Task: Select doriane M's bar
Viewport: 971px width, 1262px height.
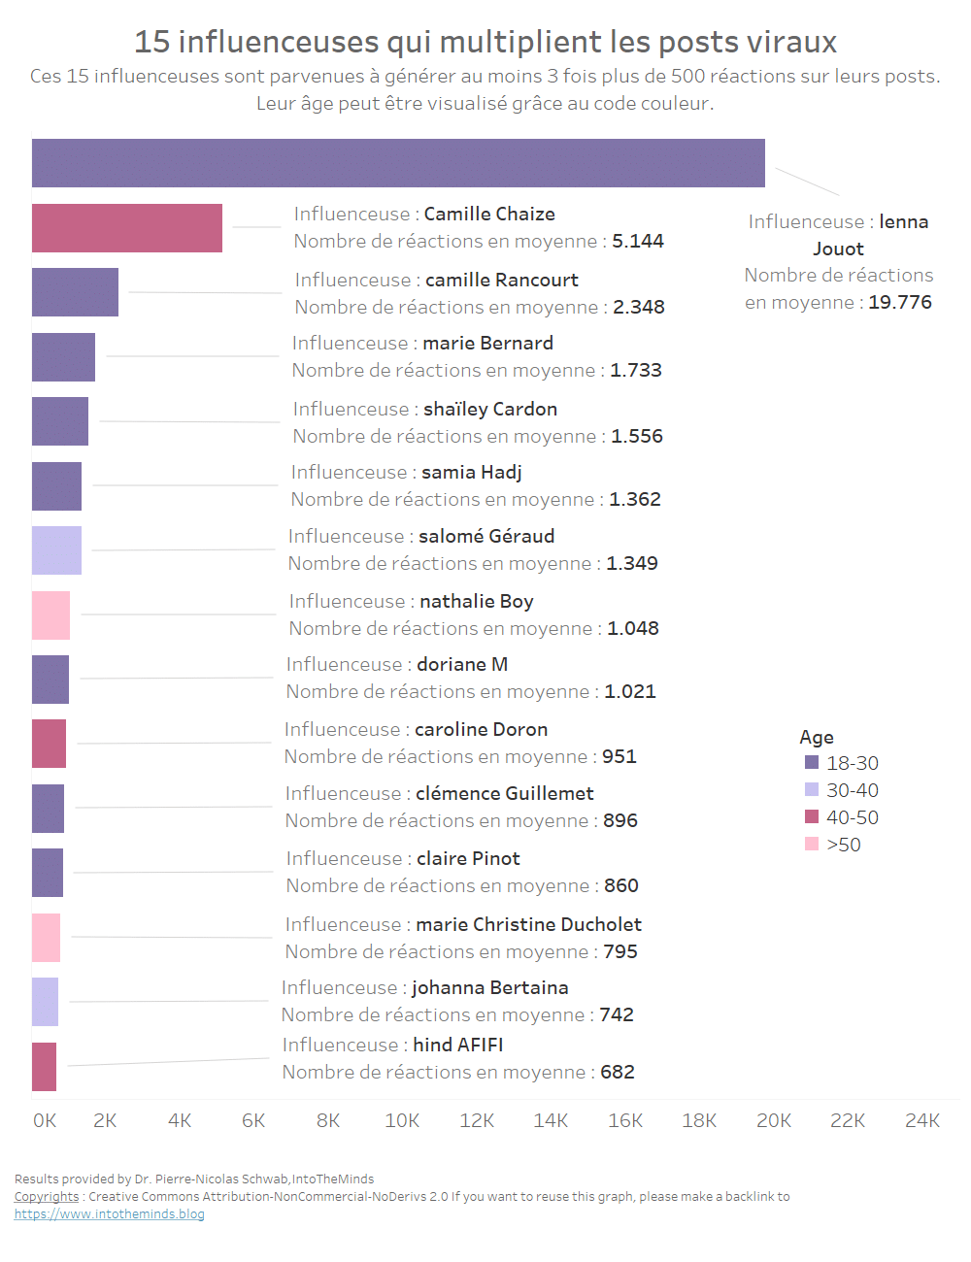Action: (50, 680)
